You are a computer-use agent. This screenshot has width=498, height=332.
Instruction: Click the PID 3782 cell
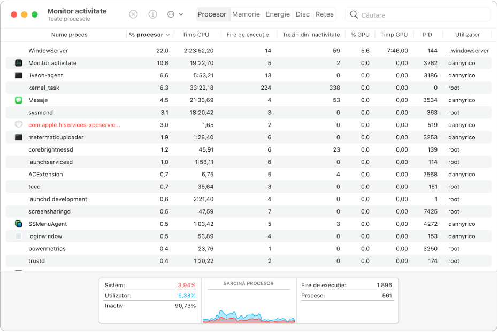coord(431,63)
